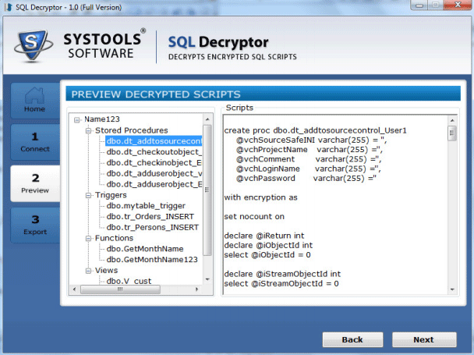The width and height of the screenshot is (474, 355).
Task: Click tree horizontal scrollbar thumb
Action: (120, 289)
